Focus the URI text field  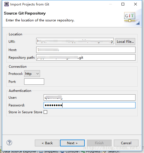pyautogui.click(x=75, y=41)
